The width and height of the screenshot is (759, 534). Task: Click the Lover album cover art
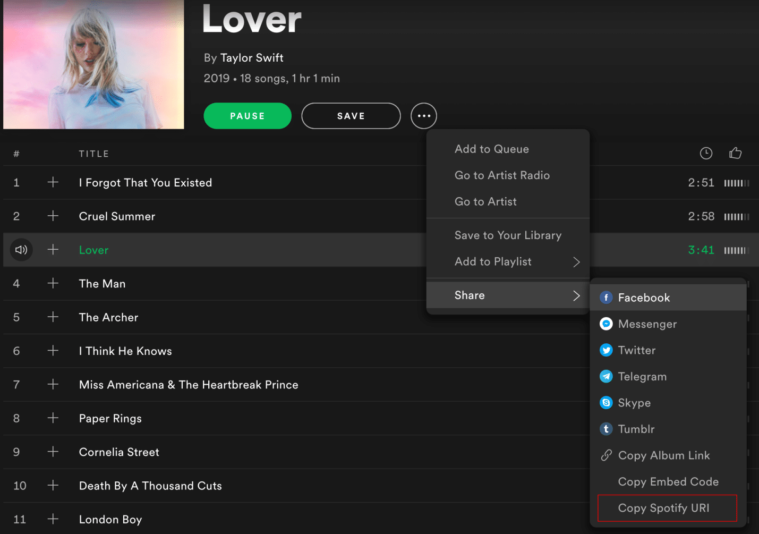93,64
